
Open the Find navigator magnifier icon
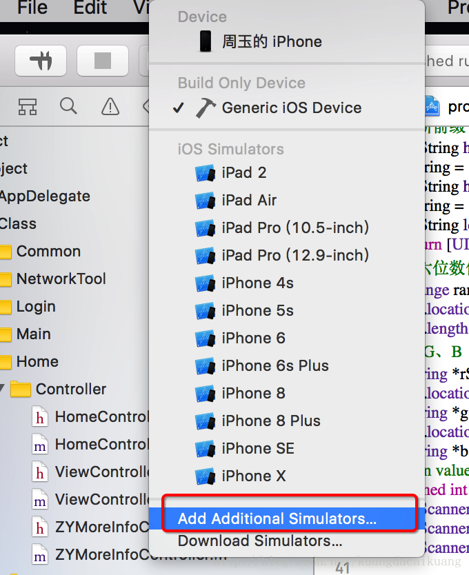(x=68, y=107)
